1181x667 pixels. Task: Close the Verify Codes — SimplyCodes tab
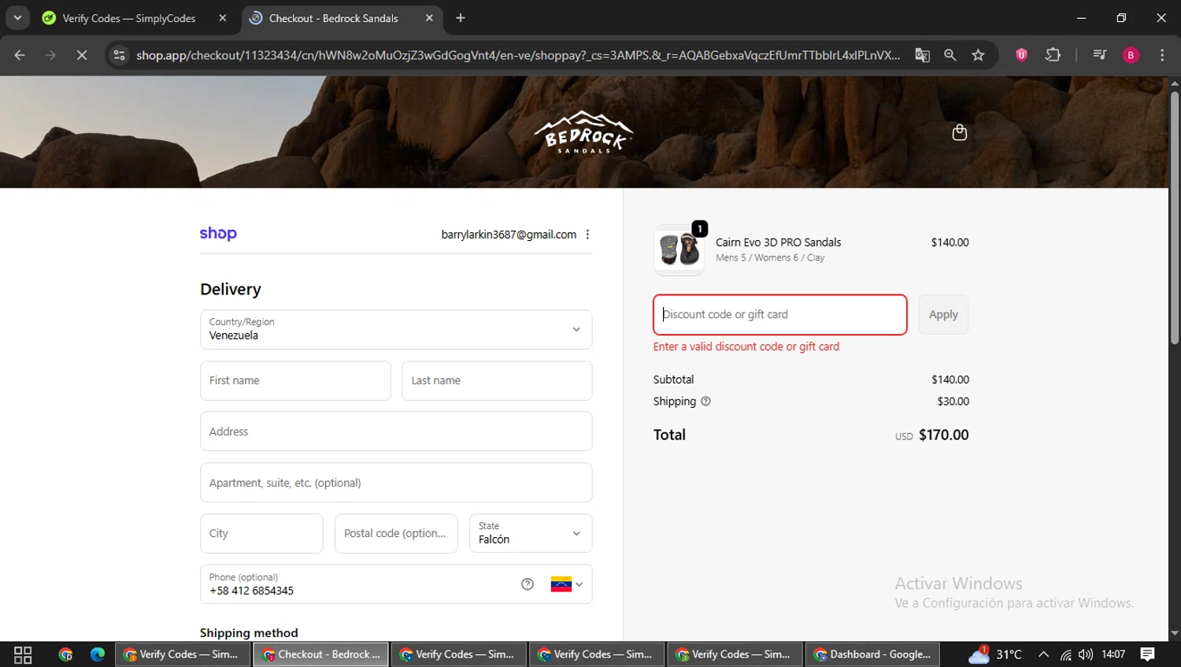tap(223, 18)
